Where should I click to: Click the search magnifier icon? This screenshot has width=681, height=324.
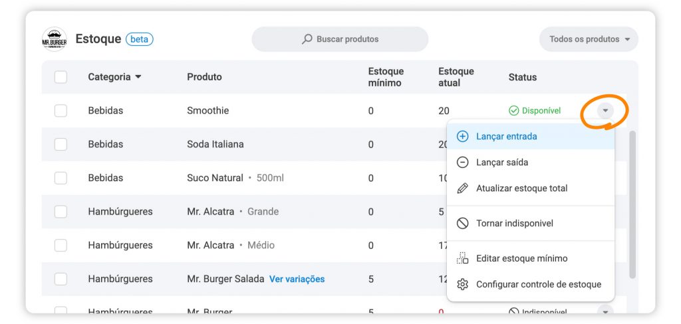tap(307, 39)
